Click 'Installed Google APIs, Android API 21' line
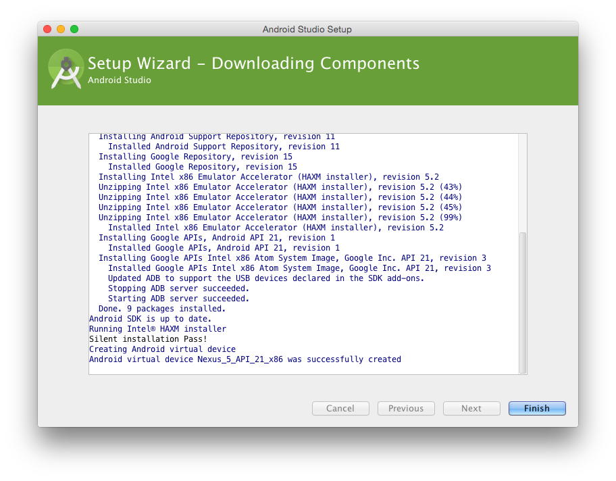 224,247
